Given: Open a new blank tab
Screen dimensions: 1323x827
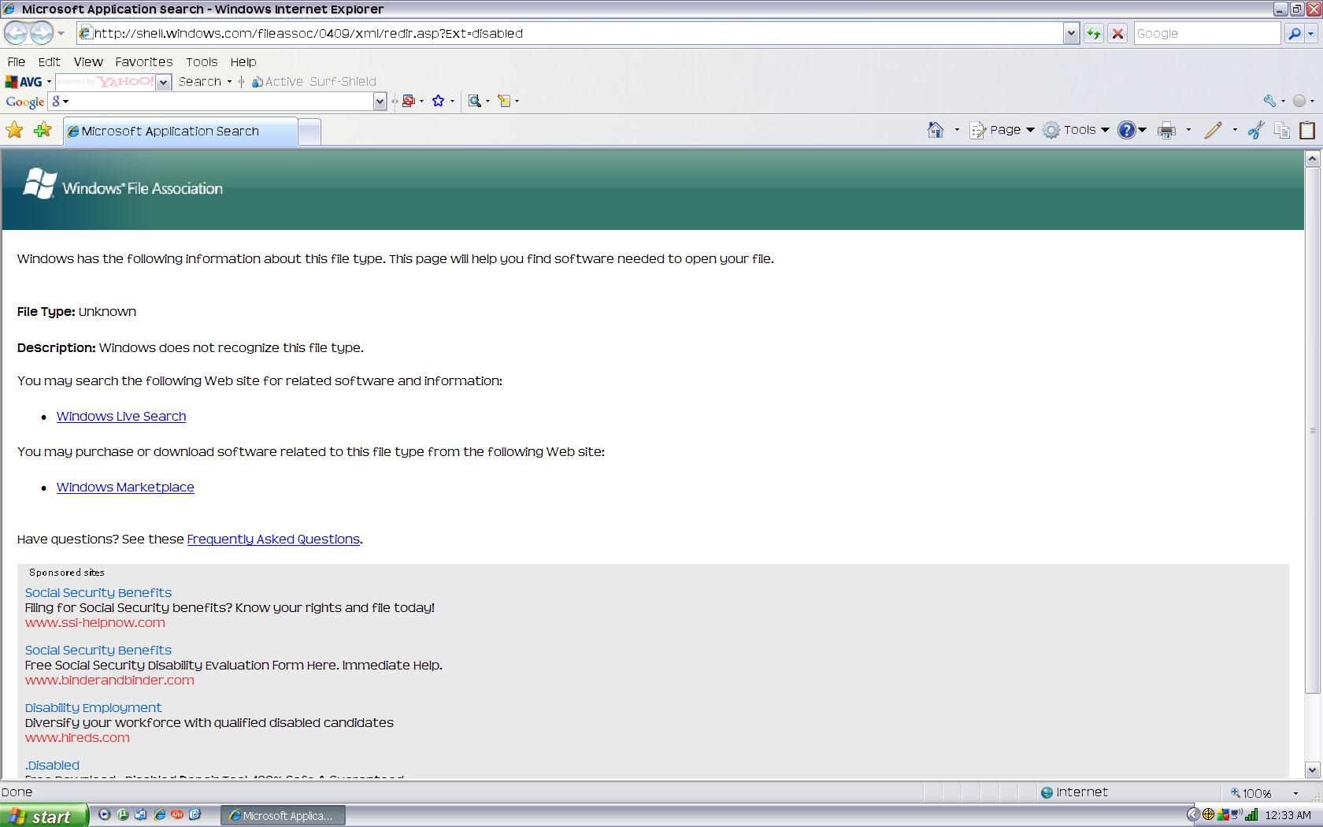Looking at the screenshot, I should point(309,132).
